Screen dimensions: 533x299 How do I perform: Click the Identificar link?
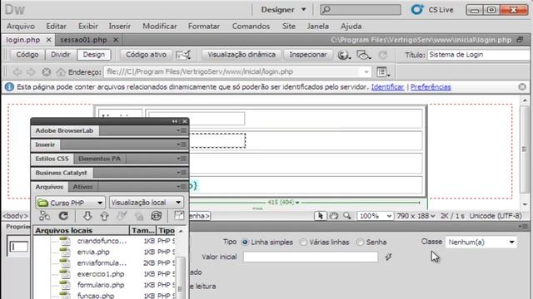387,87
